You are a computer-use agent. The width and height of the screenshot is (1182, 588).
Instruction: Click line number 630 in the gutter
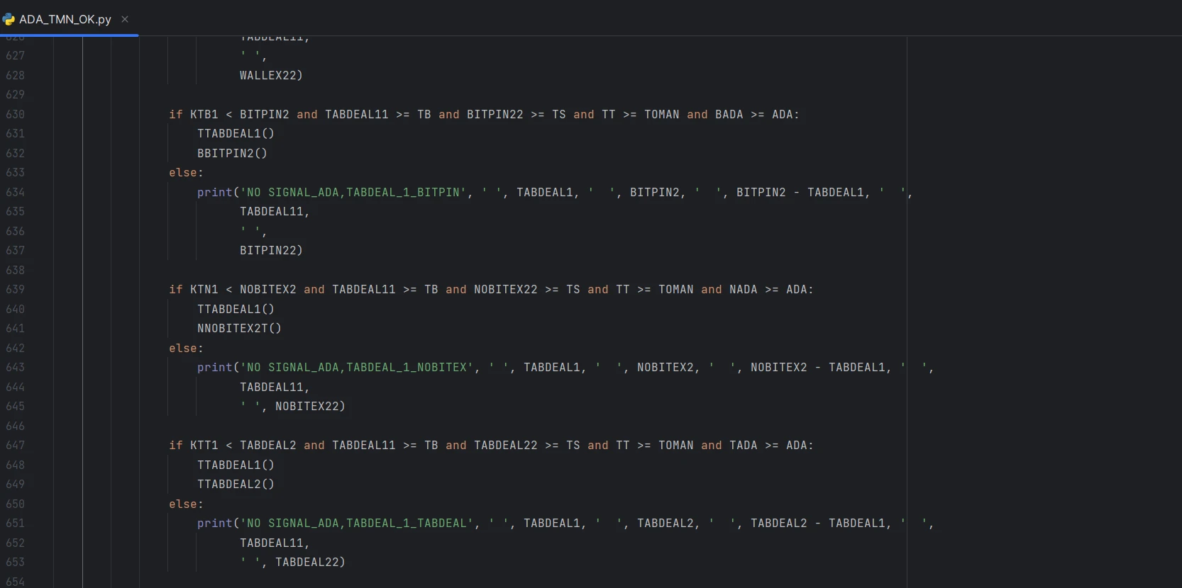(x=15, y=114)
